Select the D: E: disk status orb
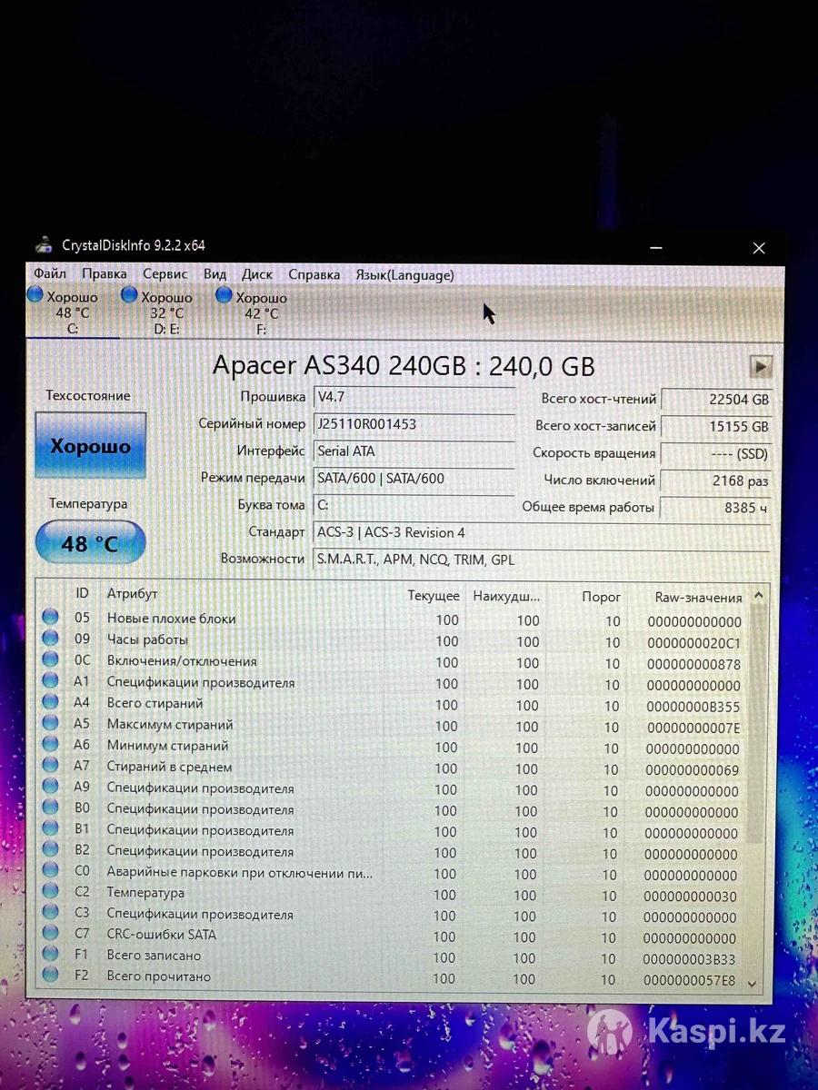 (130, 295)
